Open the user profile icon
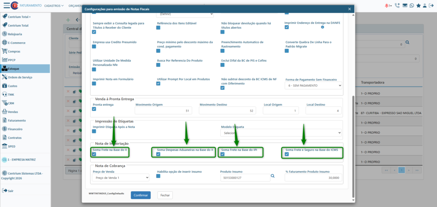Image resolution: width=437 pixels, height=207 pixels. click(x=425, y=6)
